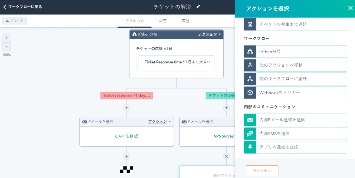
Task: Open the アクション dropdown on Eメールを送信 card
Action: coord(160,122)
